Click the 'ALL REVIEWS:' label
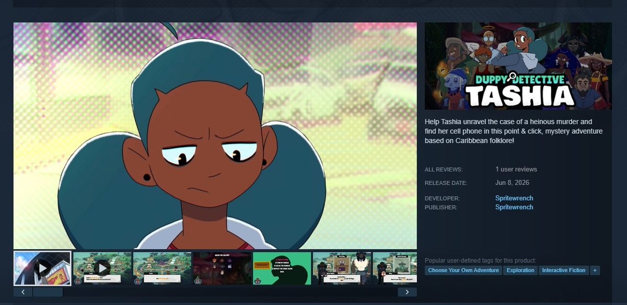Image resolution: width=627 pixels, height=305 pixels. [x=444, y=169]
